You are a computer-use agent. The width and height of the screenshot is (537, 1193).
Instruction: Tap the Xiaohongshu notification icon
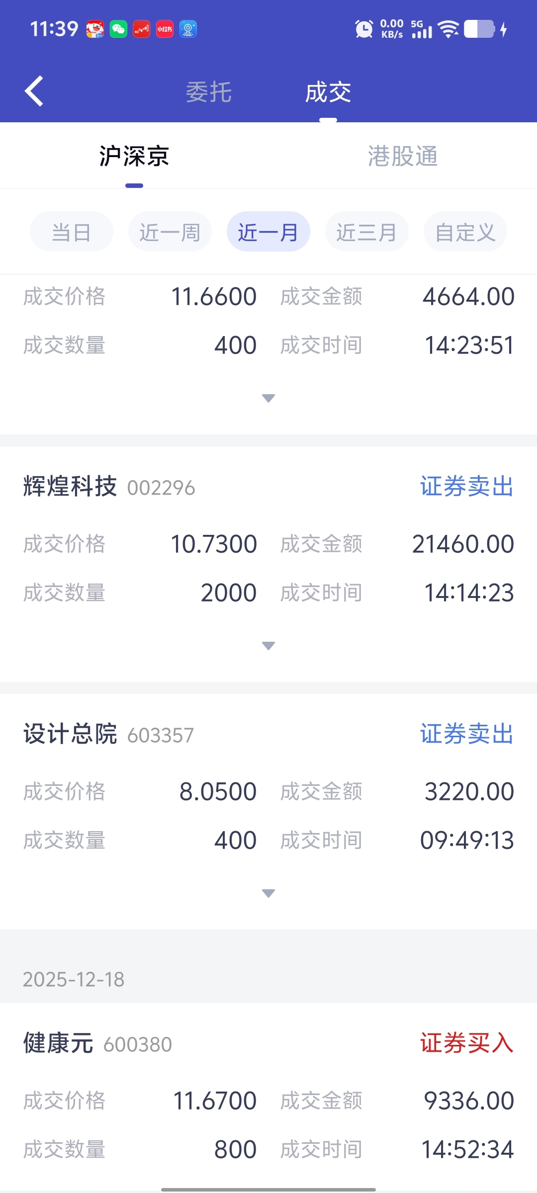(x=165, y=29)
